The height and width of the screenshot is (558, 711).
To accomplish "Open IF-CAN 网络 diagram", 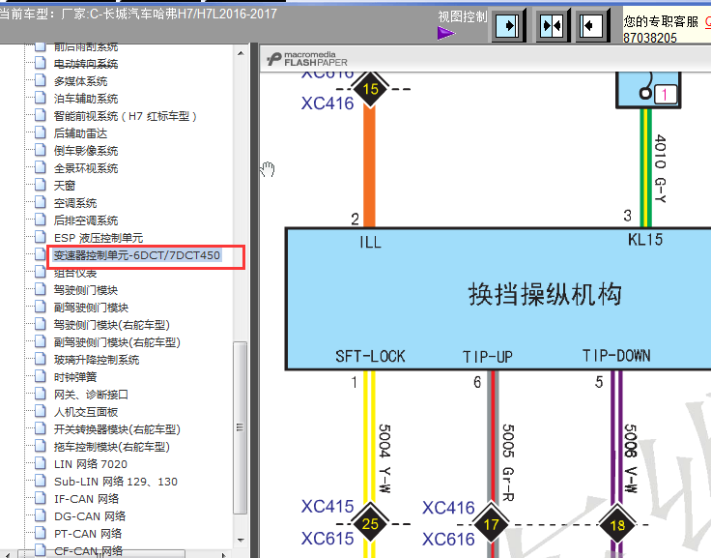I will (x=87, y=499).
